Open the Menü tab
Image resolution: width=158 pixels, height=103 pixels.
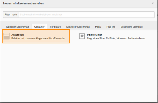[x=98, y=27]
